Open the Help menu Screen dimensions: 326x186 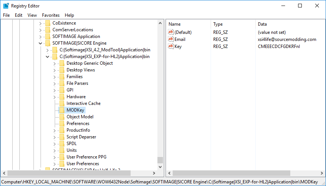pos(69,15)
